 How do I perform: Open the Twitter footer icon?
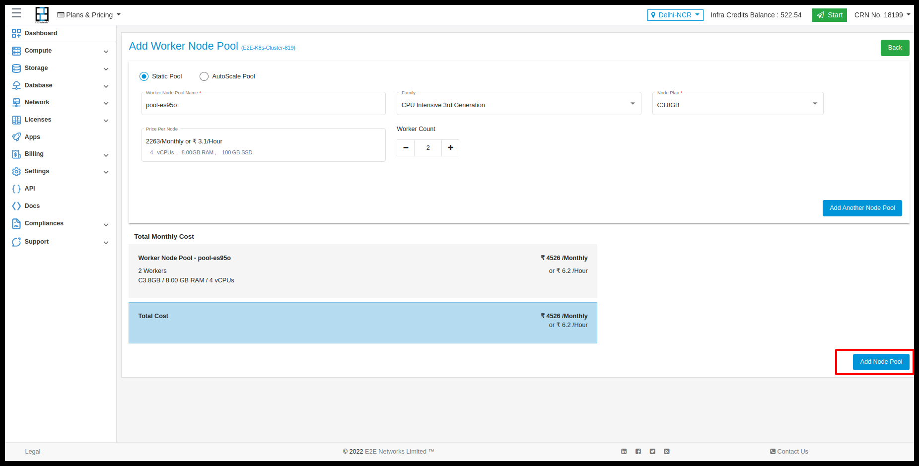(652, 452)
